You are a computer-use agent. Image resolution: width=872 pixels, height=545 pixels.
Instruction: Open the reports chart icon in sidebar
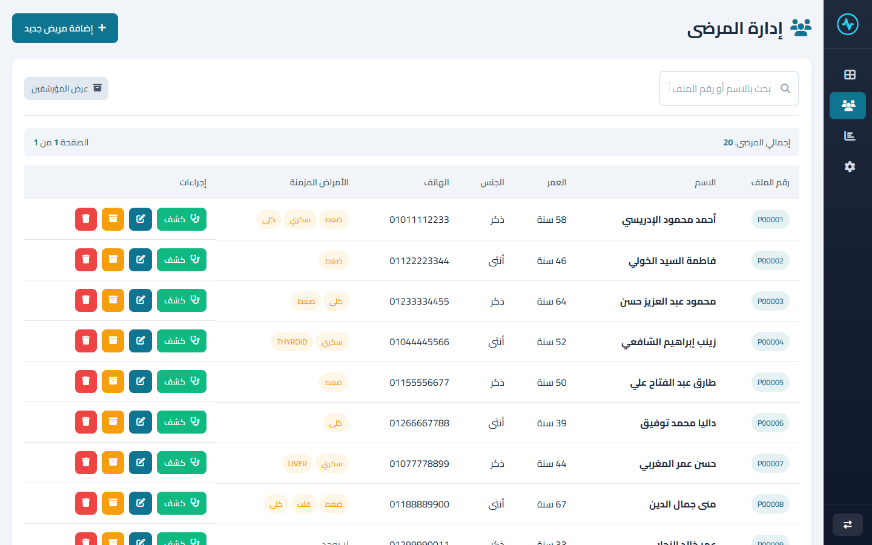(850, 136)
